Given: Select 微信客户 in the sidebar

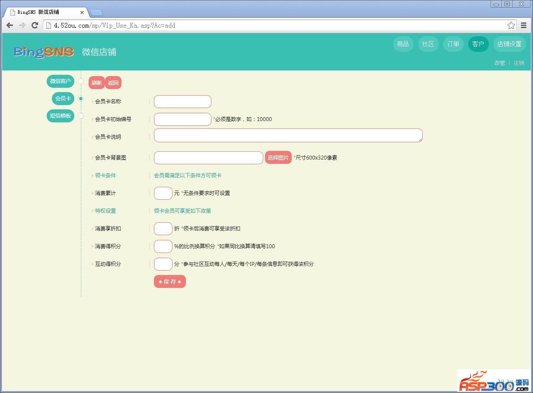Looking at the screenshot, I should pyautogui.click(x=61, y=81).
